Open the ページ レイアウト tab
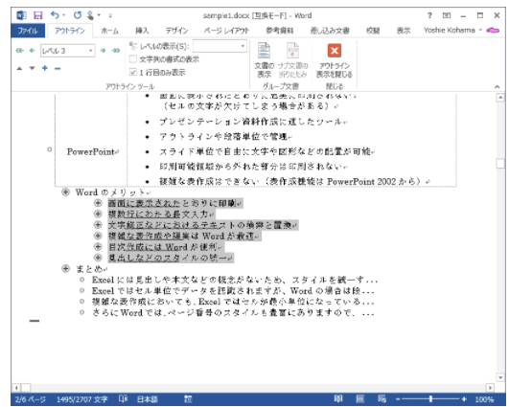Screen dimensions: 509x407 tap(226, 31)
